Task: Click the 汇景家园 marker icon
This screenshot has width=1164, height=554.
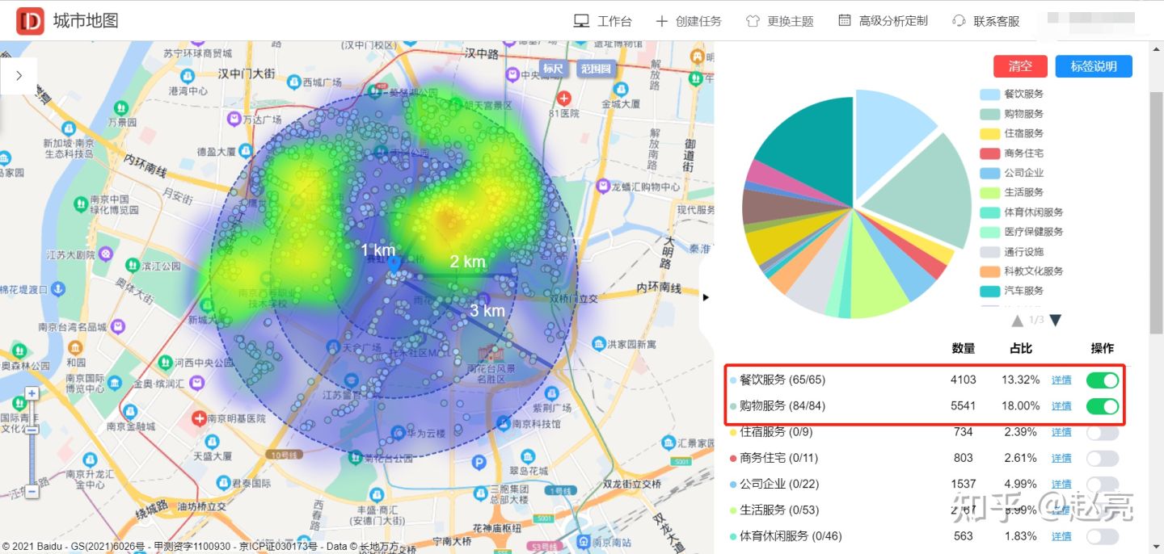Action: click(x=668, y=443)
